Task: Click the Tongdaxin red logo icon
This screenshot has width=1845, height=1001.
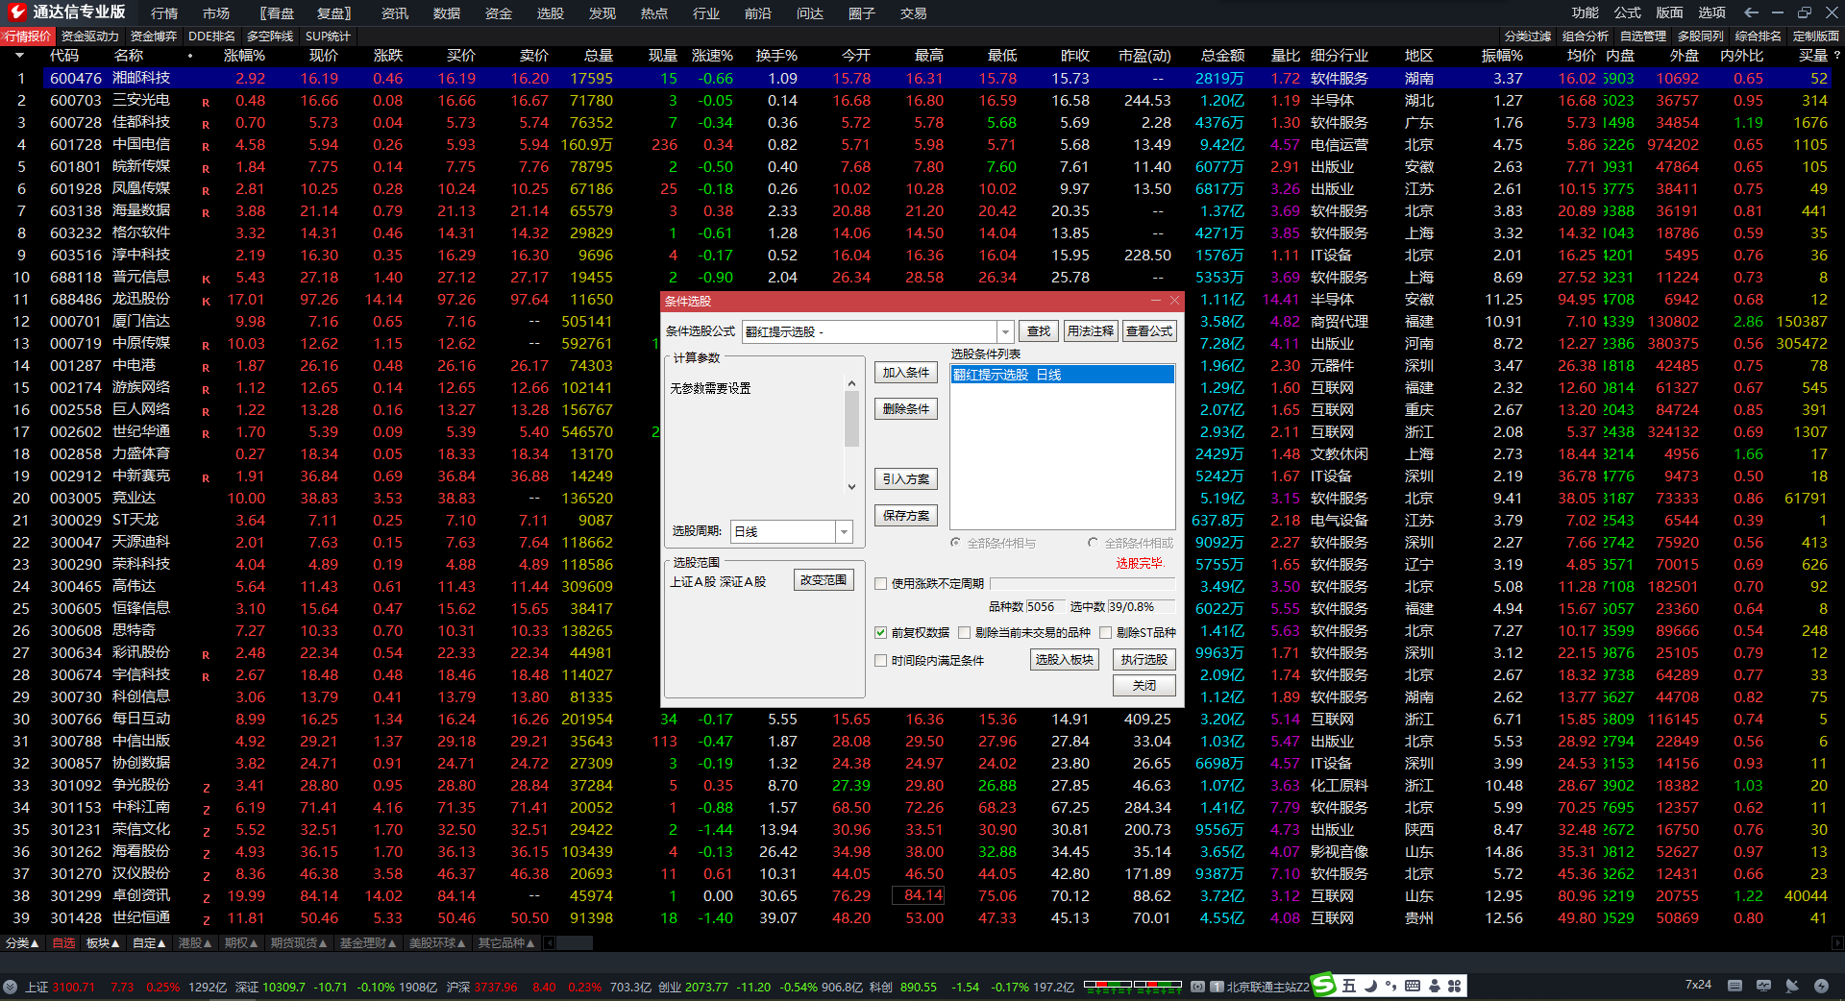Action: pos(16,12)
